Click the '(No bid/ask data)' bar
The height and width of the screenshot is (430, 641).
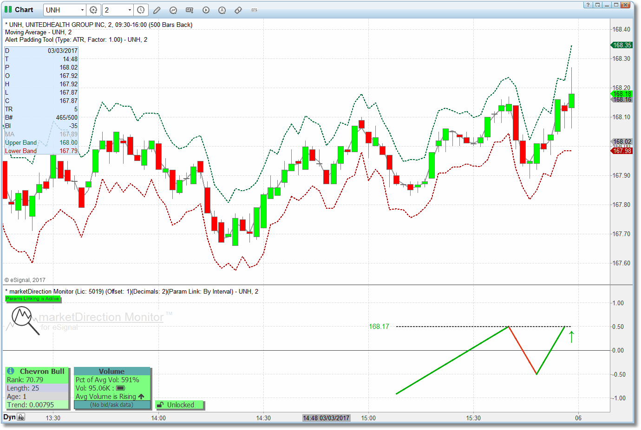click(x=112, y=405)
